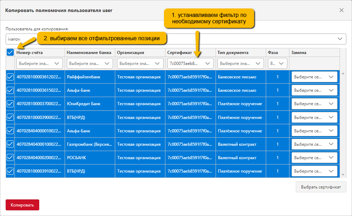
Task: Click the Номер счёта column header
Action: click(x=40, y=53)
